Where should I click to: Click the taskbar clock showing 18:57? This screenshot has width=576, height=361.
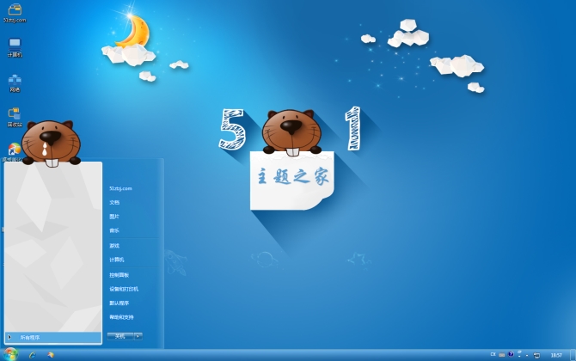point(556,354)
